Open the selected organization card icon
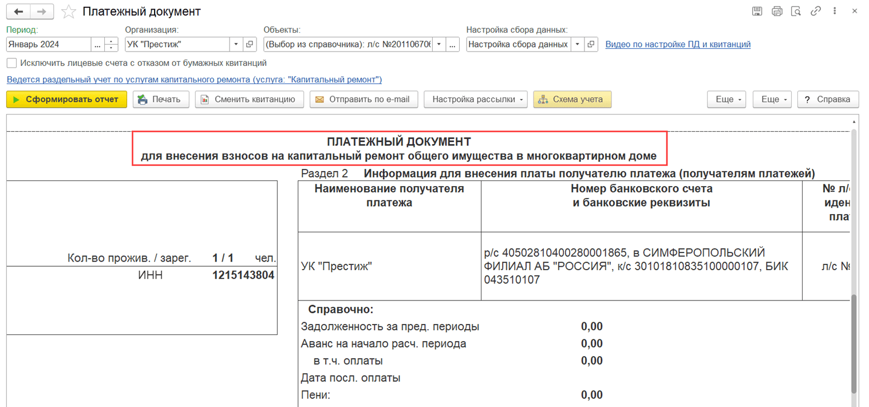The width and height of the screenshot is (869, 407). click(x=250, y=44)
